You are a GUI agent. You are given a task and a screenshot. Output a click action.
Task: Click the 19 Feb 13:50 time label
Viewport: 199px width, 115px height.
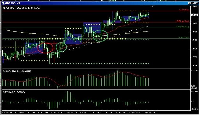(124, 112)
